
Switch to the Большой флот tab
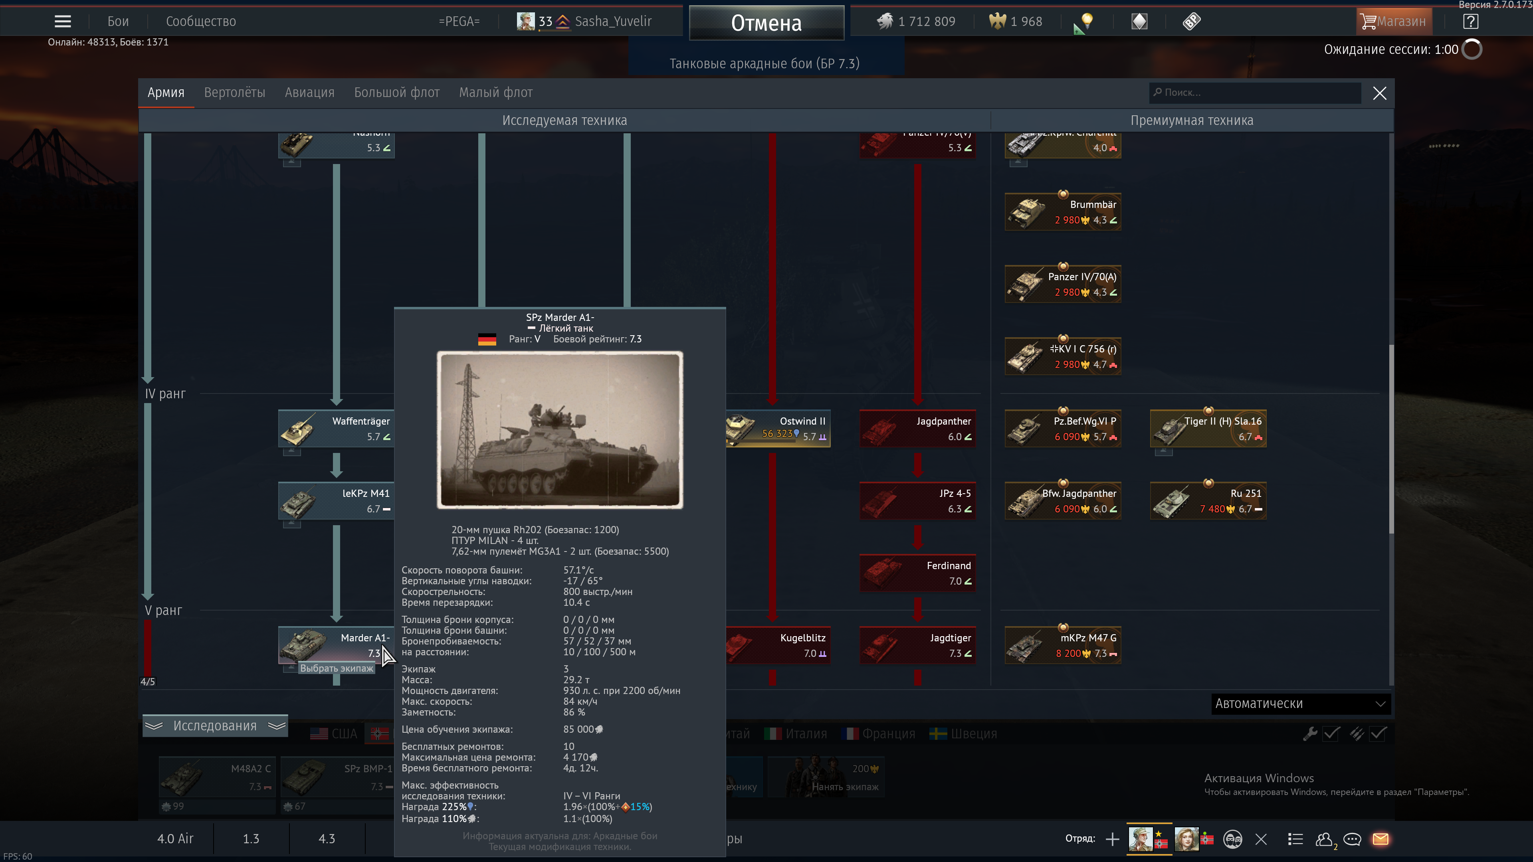tap(397, 92)
